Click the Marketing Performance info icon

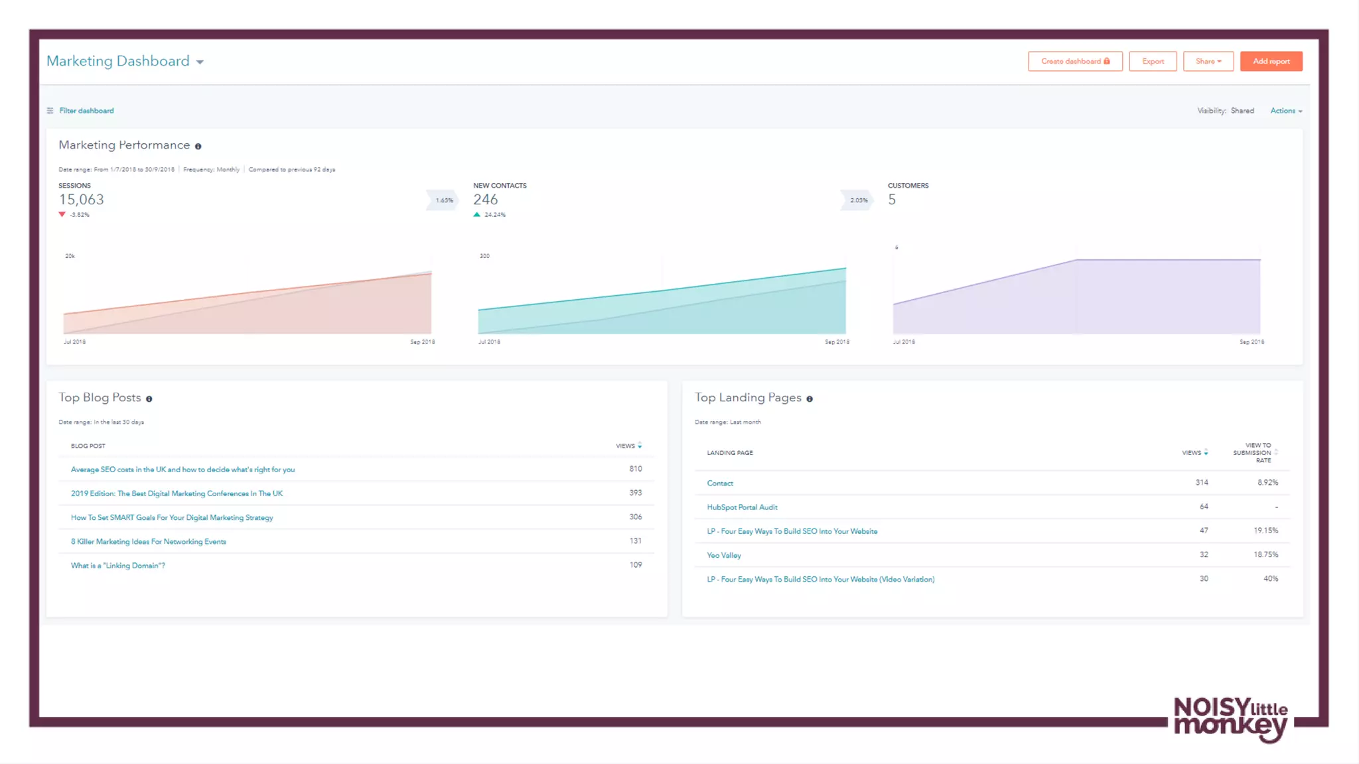pos(198,146)
